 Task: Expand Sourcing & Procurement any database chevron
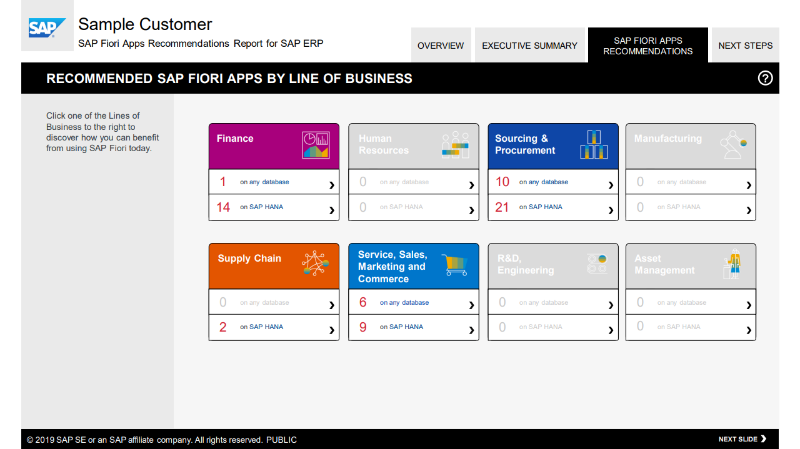[611, 185]
